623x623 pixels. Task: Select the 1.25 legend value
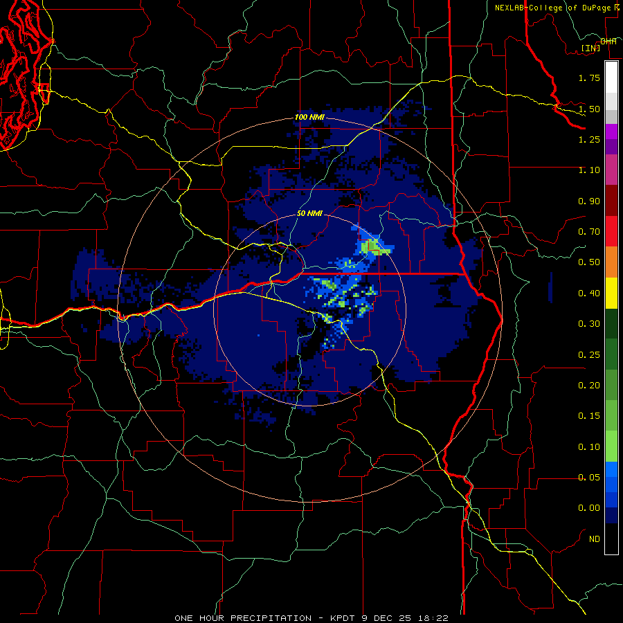coord(589,139)
